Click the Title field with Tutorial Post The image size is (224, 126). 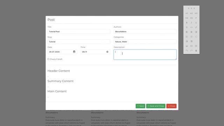pyautogui.click(x=79, y=31)
